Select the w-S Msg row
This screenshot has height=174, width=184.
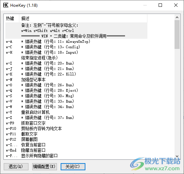[x=76, y=96]
